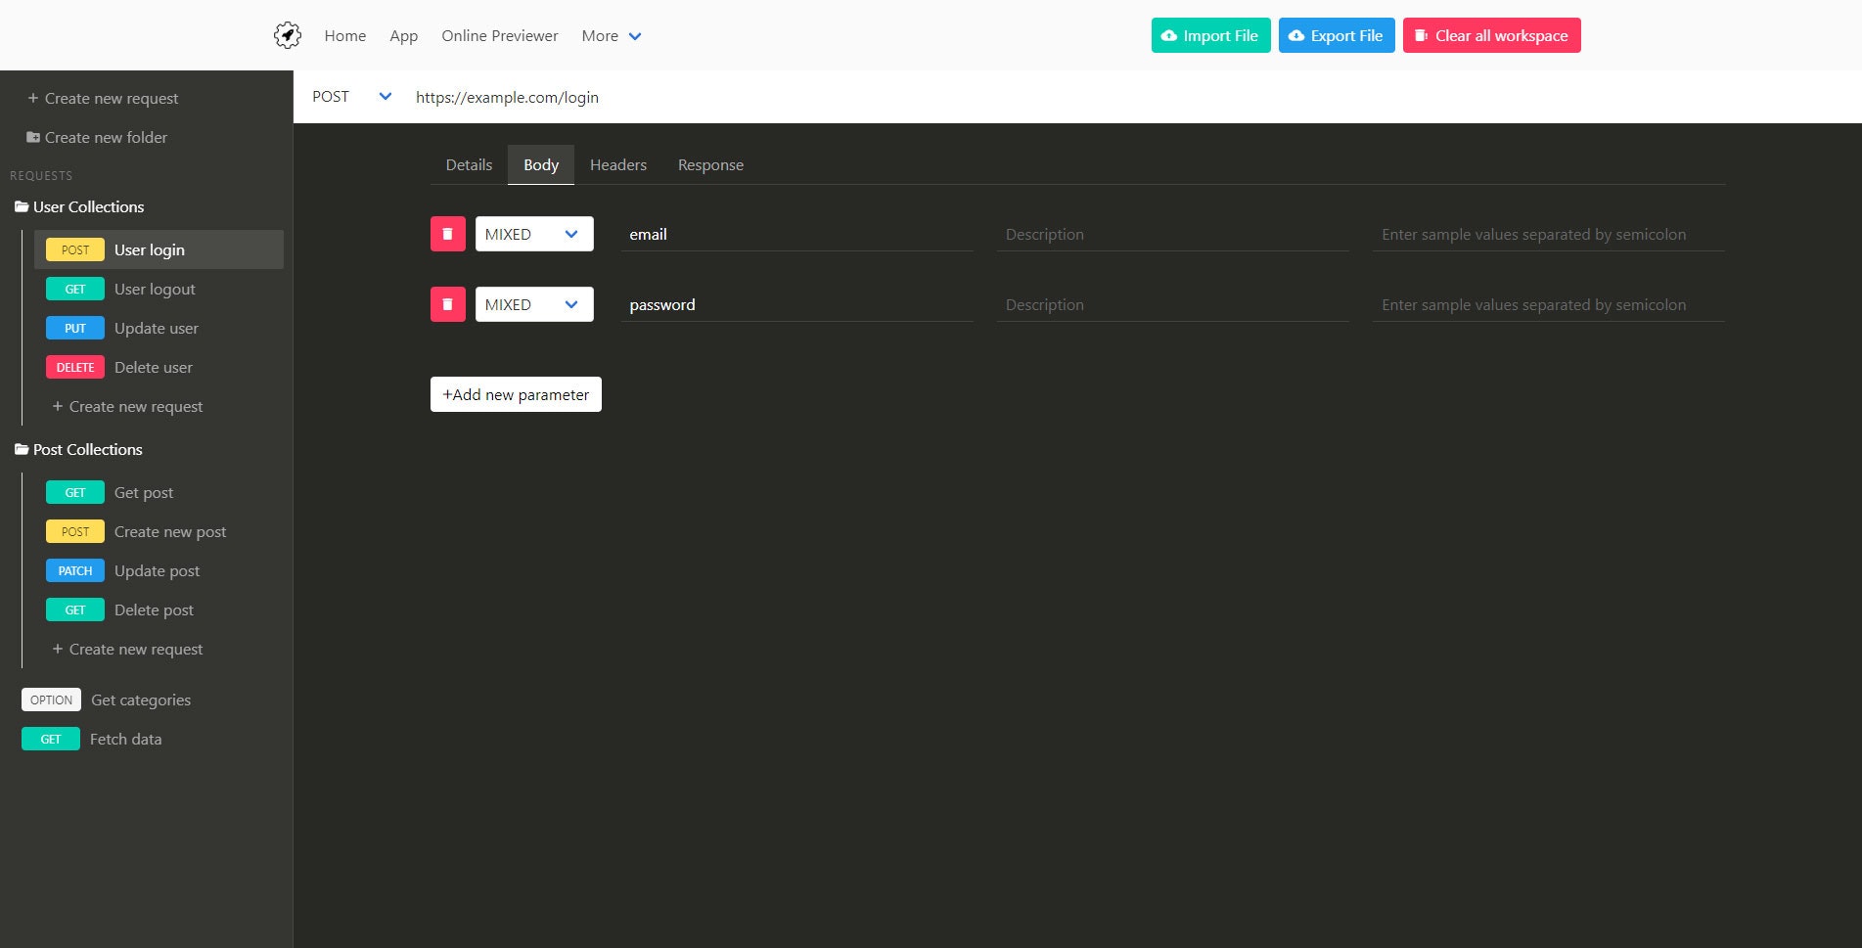This screenshot has width=1862, height=948.
Task: Delete the email parameter via trash icon
Action: coord(447,234)
